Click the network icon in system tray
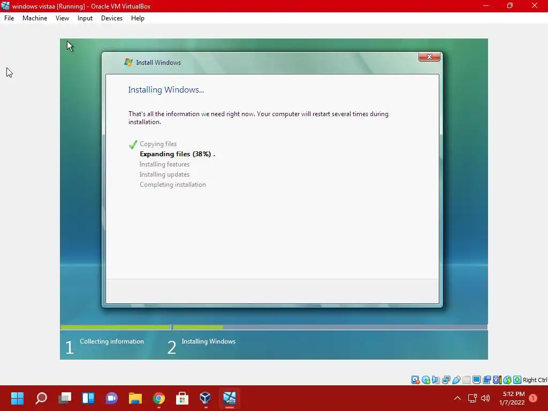Viewport: 548px width, 411px height. (472, 398)
